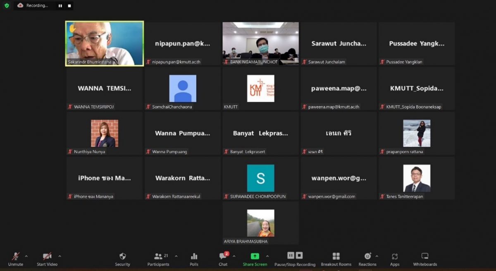Unmute the microphone
This screenshot has height=271, width=496.
click(x=16, y=259)
